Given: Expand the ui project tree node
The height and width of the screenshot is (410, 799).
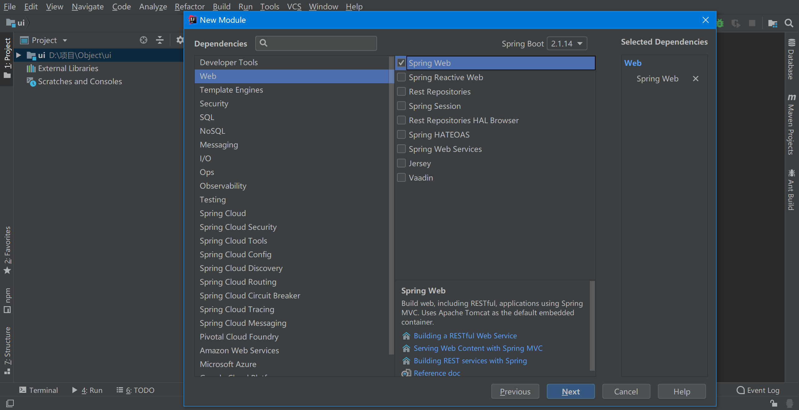Looking at the screenshot, I should pos(19,55).
